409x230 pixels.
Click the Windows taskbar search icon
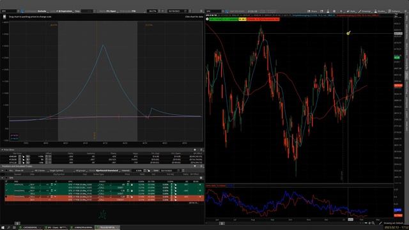click(x=8, y=227)
